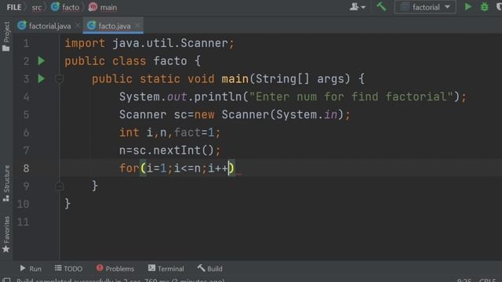Run the program with green play button
502x282 pixels.
click(x=468, y=7)
